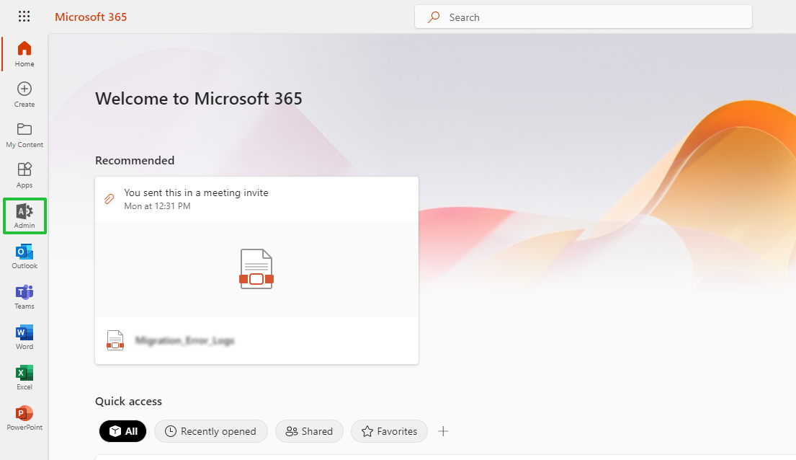The width and height of the screenshot is (796, 460).
Task: Open the Create page from sidebar
Action: click(24, 94)
